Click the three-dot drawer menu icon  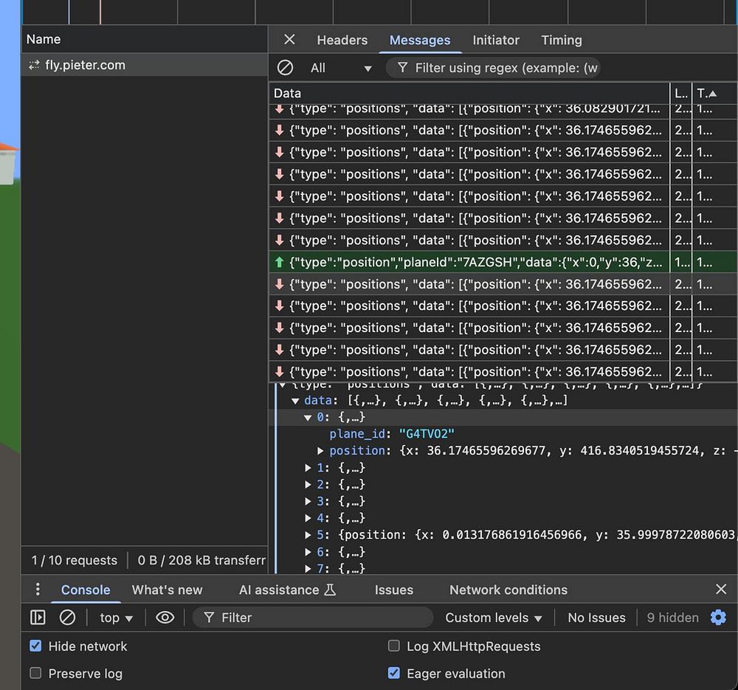[x=38, y=590]
